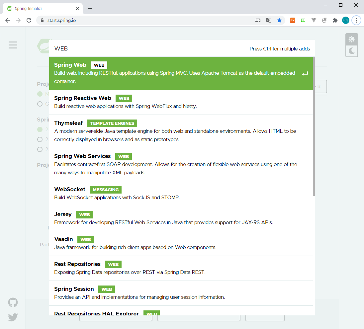Open the Chrome profile avatar
Screen dimensions: 364x329
tap(345, 21)
